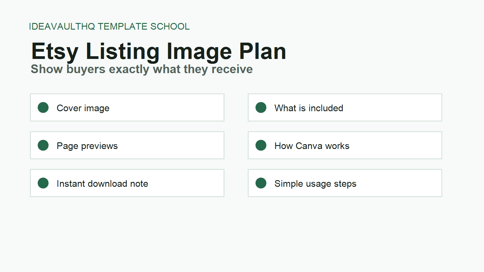Click the green bullet beside Simple usage steps
484x272 pixels.
261,183
